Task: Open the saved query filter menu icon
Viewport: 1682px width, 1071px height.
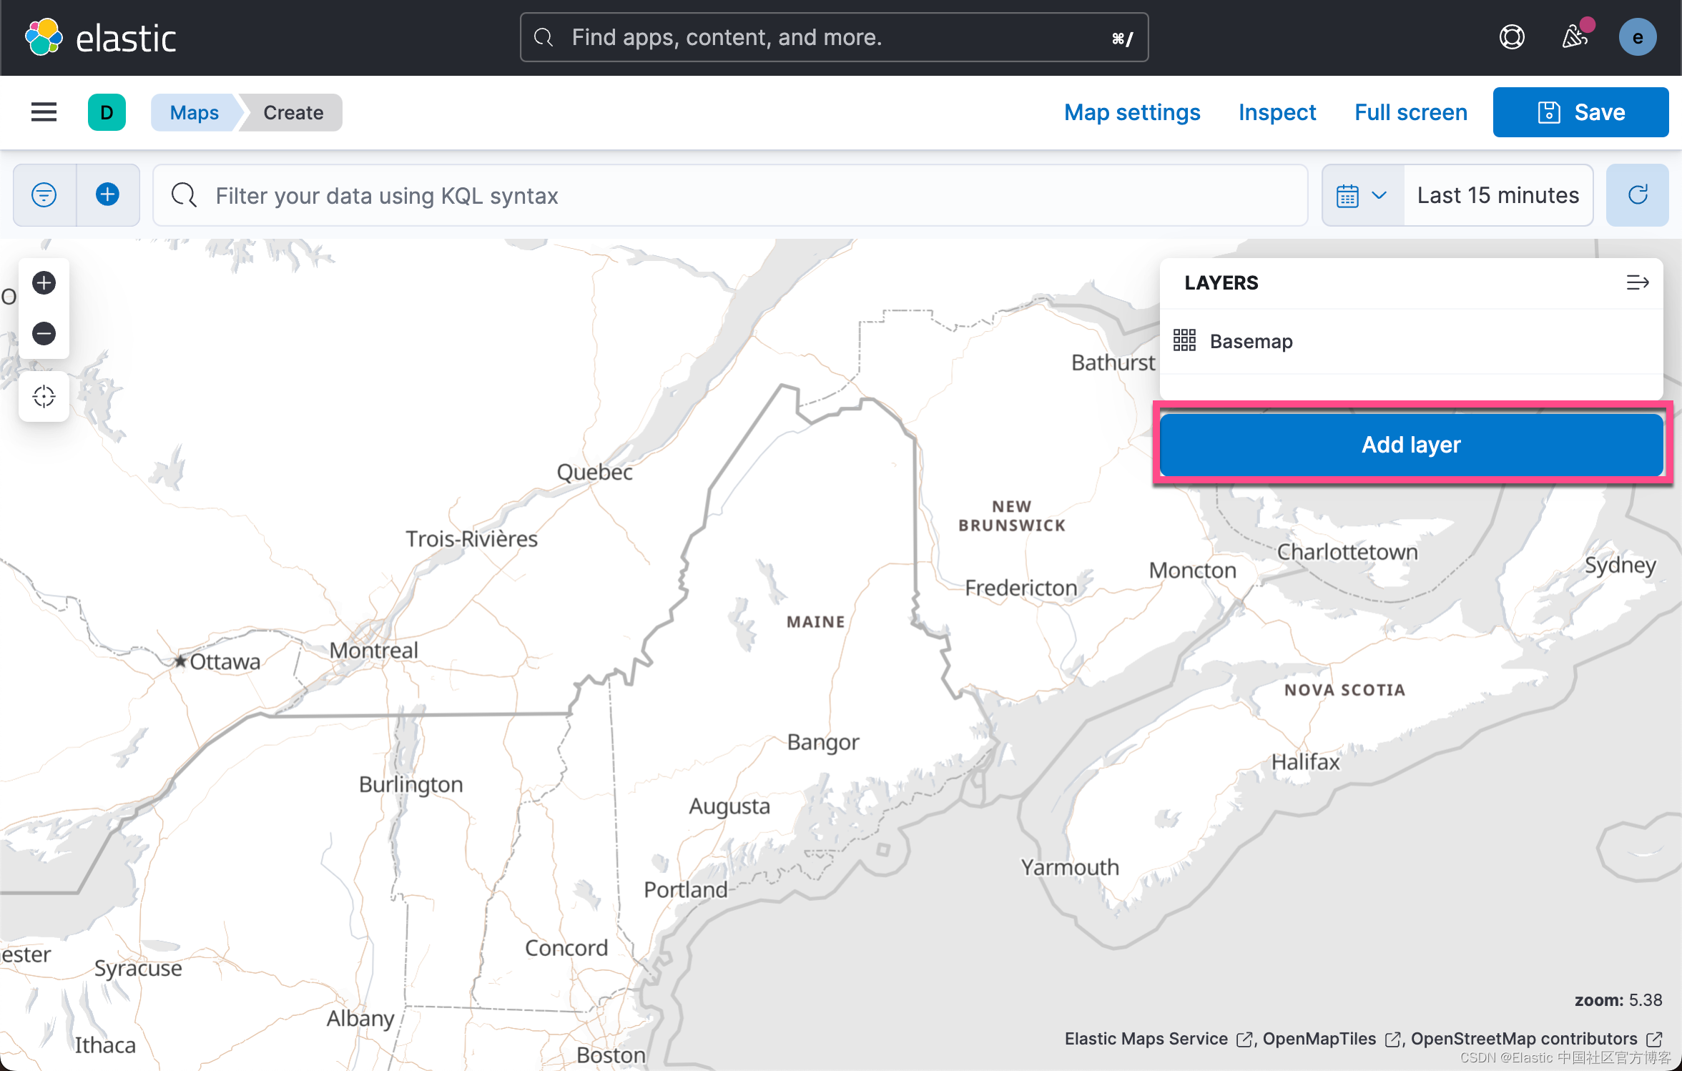Action: click(44, 195)
